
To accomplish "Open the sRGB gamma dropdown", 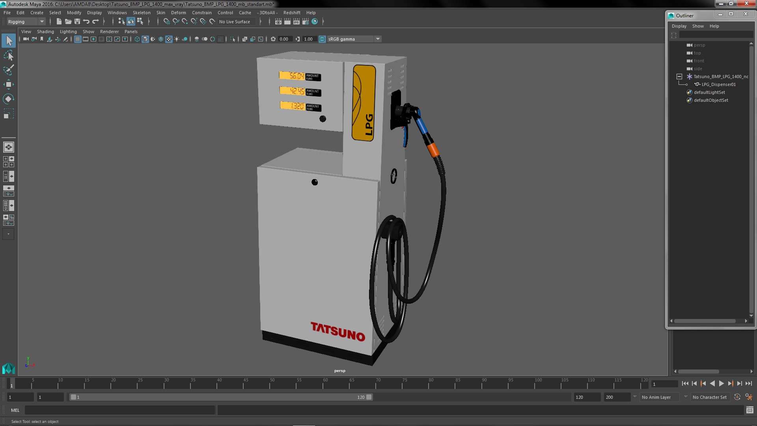I will point(354,39).
